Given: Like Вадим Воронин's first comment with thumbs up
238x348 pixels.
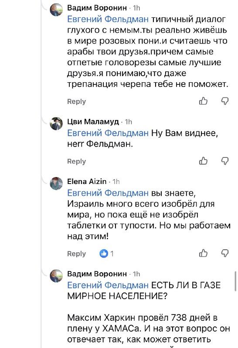Looking at the screenshot, I should click(203, 101).
